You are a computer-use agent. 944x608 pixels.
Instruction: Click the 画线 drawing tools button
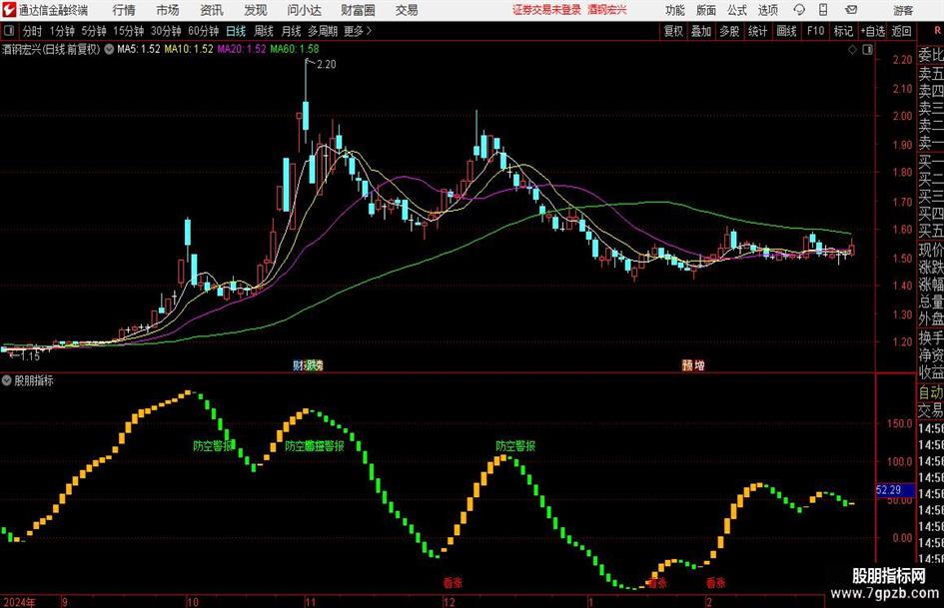click(x=786, y=31)
